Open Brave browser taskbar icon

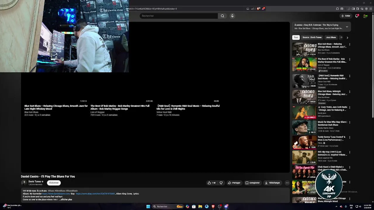click(x=213, y=206)
